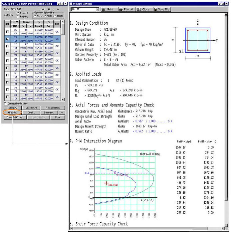231x233 pixels.
Task: Click the Graphic... button
Action: 13,113
